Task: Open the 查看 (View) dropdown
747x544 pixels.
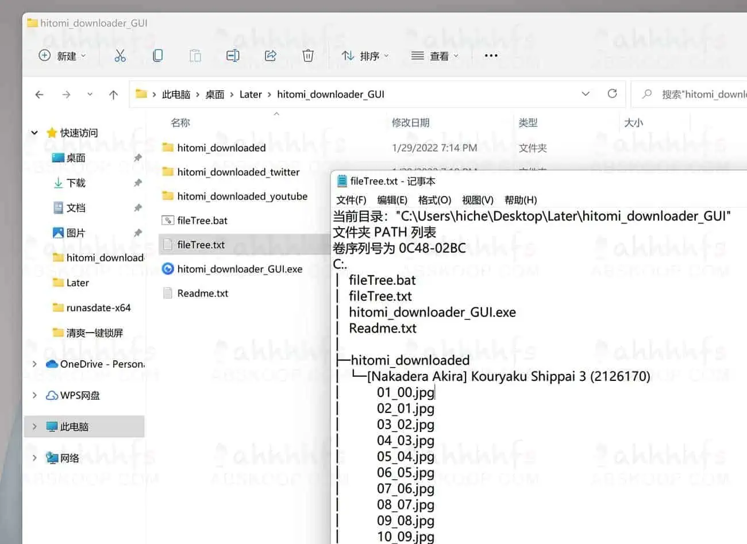Action: pyautogui.click(x=434, y=55)
